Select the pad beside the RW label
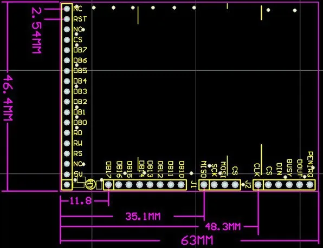The image size is (323, 248). pos(67,143)
